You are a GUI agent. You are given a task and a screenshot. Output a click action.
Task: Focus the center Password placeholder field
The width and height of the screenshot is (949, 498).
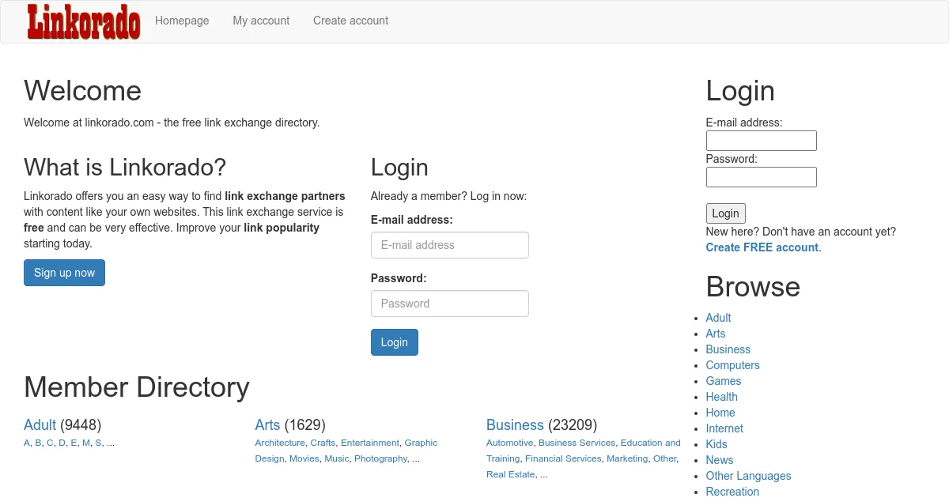tap(449, 304)
